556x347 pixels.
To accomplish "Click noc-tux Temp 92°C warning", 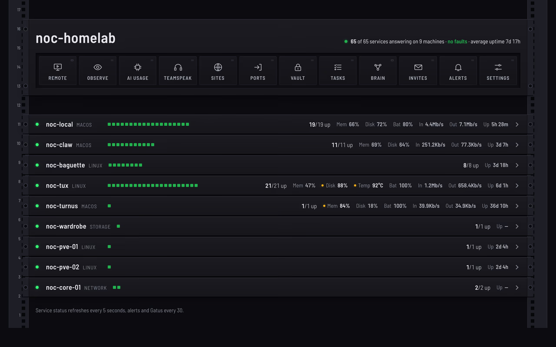I will 368,186.
